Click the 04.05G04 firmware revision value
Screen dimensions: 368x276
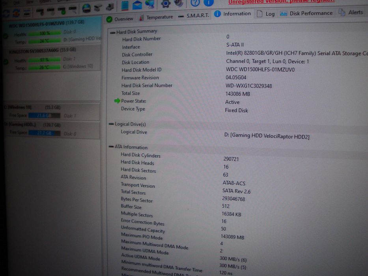click(236, 77)
